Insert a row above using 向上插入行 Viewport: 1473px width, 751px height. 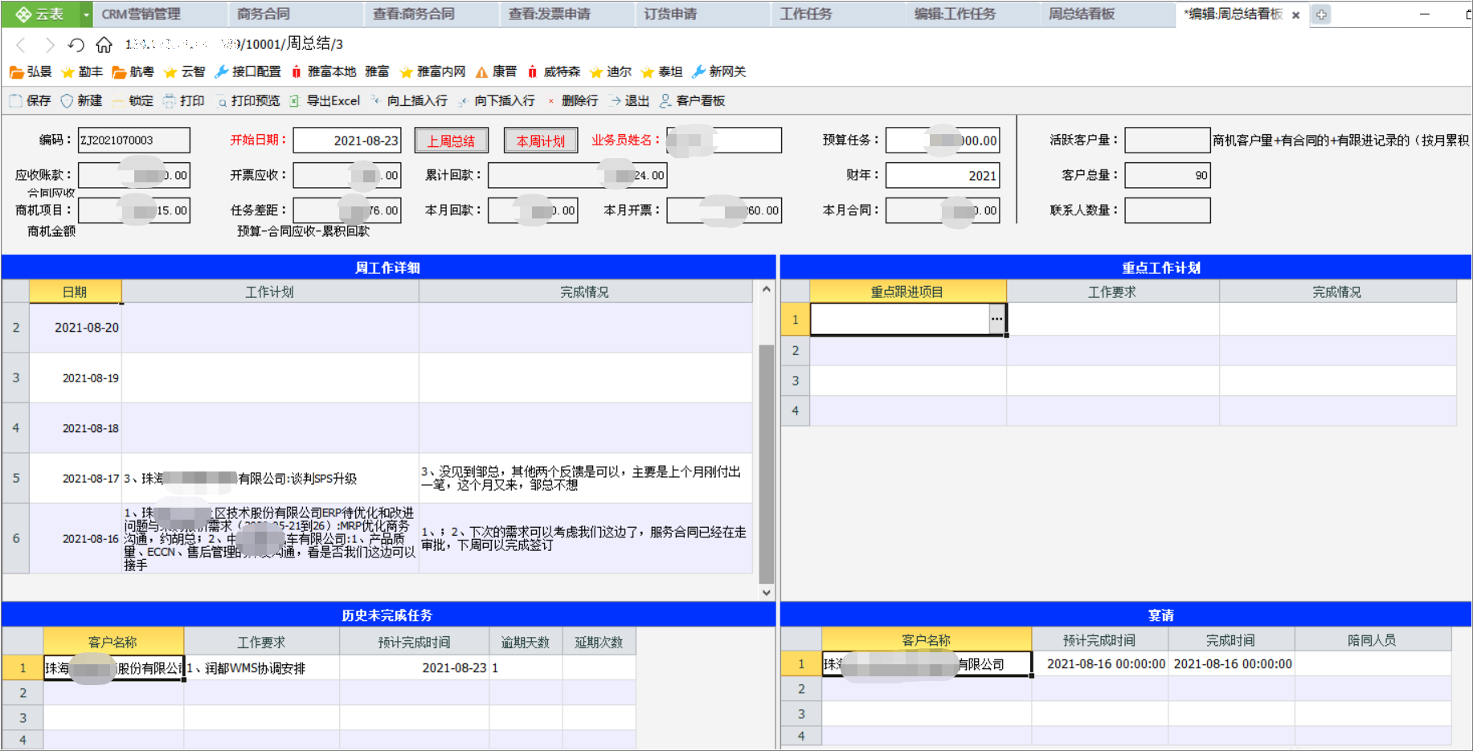[408, 100]
